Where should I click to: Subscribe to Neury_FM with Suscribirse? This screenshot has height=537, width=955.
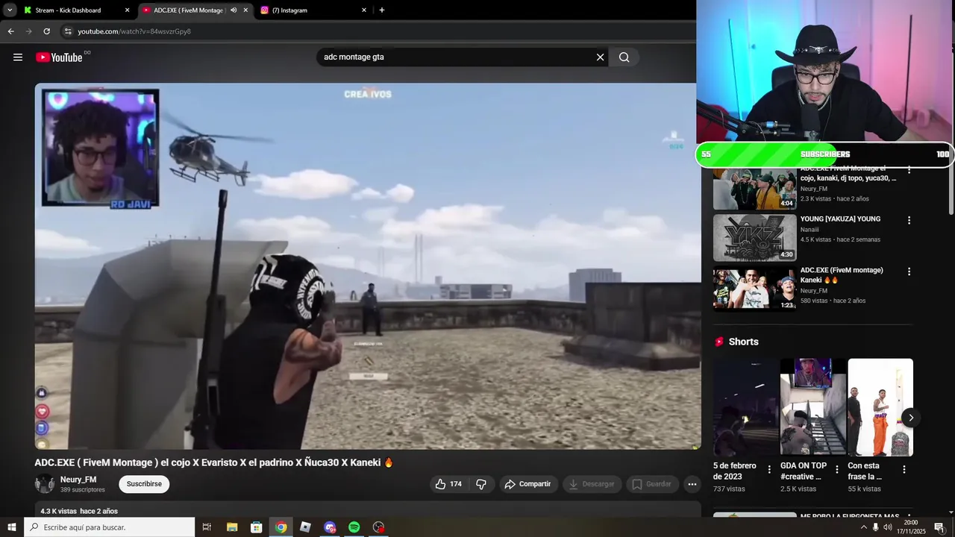tap(144, 484)
